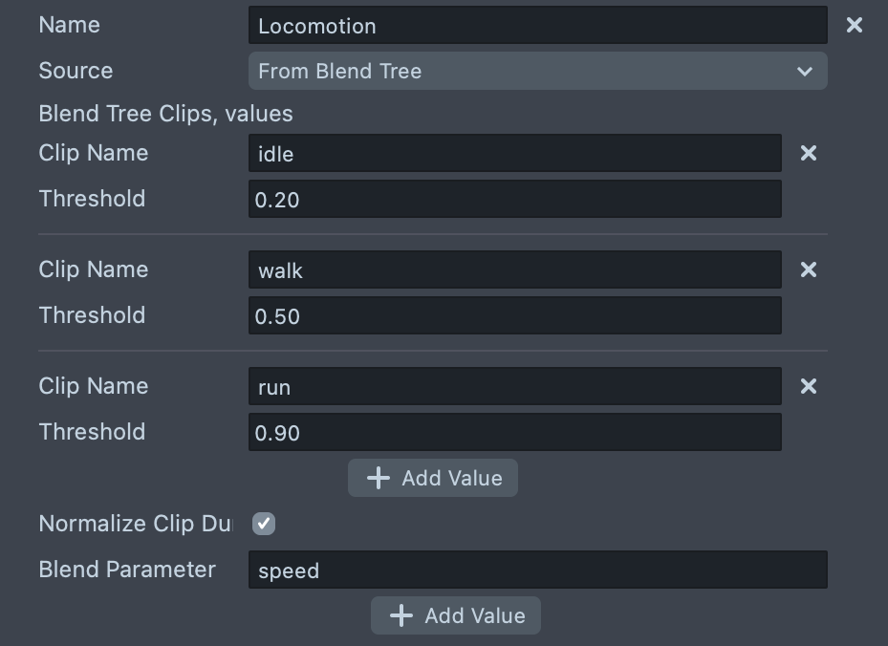Click the Clip Name field containing idle

pyautogui.click(x=514, y=154)
